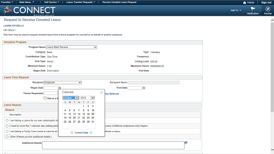Click the Hours Requested input field
274x154 pixels.
[51, 93]
